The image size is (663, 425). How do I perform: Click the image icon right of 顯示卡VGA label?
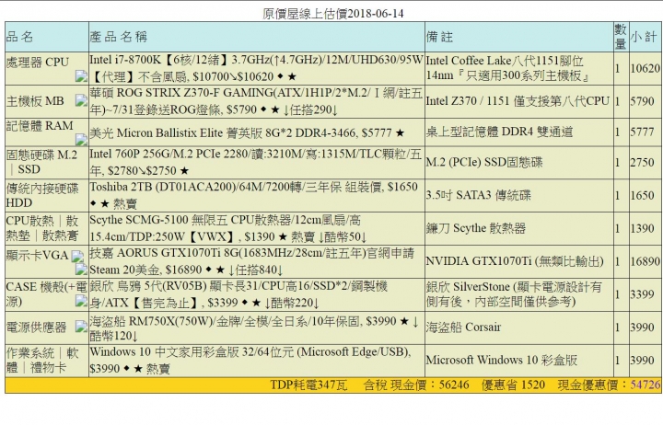[x=77, y=256]
